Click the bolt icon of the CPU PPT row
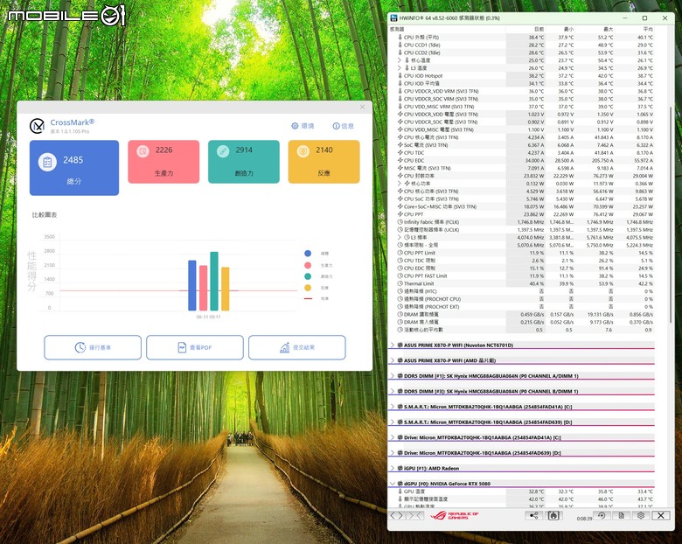Viewport: 682px width, 544px height. pos(400,214)
